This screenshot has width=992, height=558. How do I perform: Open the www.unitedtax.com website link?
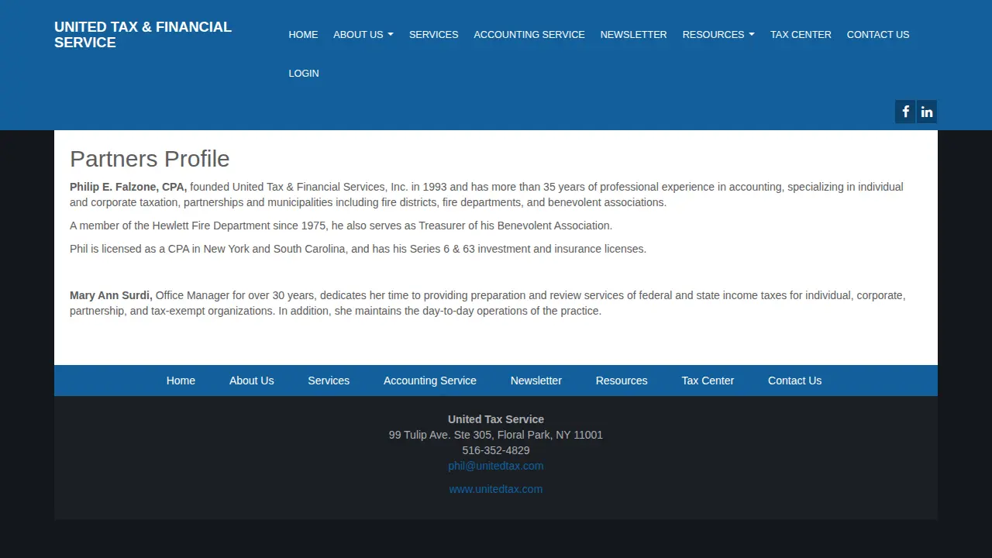(x=496, y=489)
